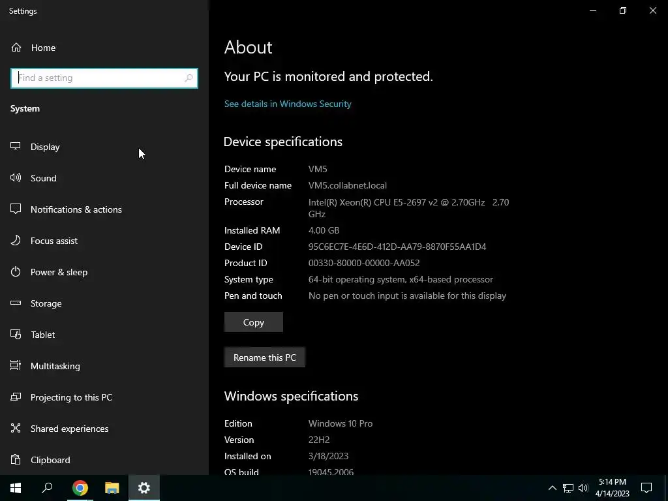668x501 pixels.
Task: Open taskbar search magnifier
Action: pyautogui.click(x=47, y=488)
